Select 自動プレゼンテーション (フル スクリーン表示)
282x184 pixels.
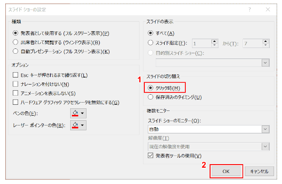(16, 52)
